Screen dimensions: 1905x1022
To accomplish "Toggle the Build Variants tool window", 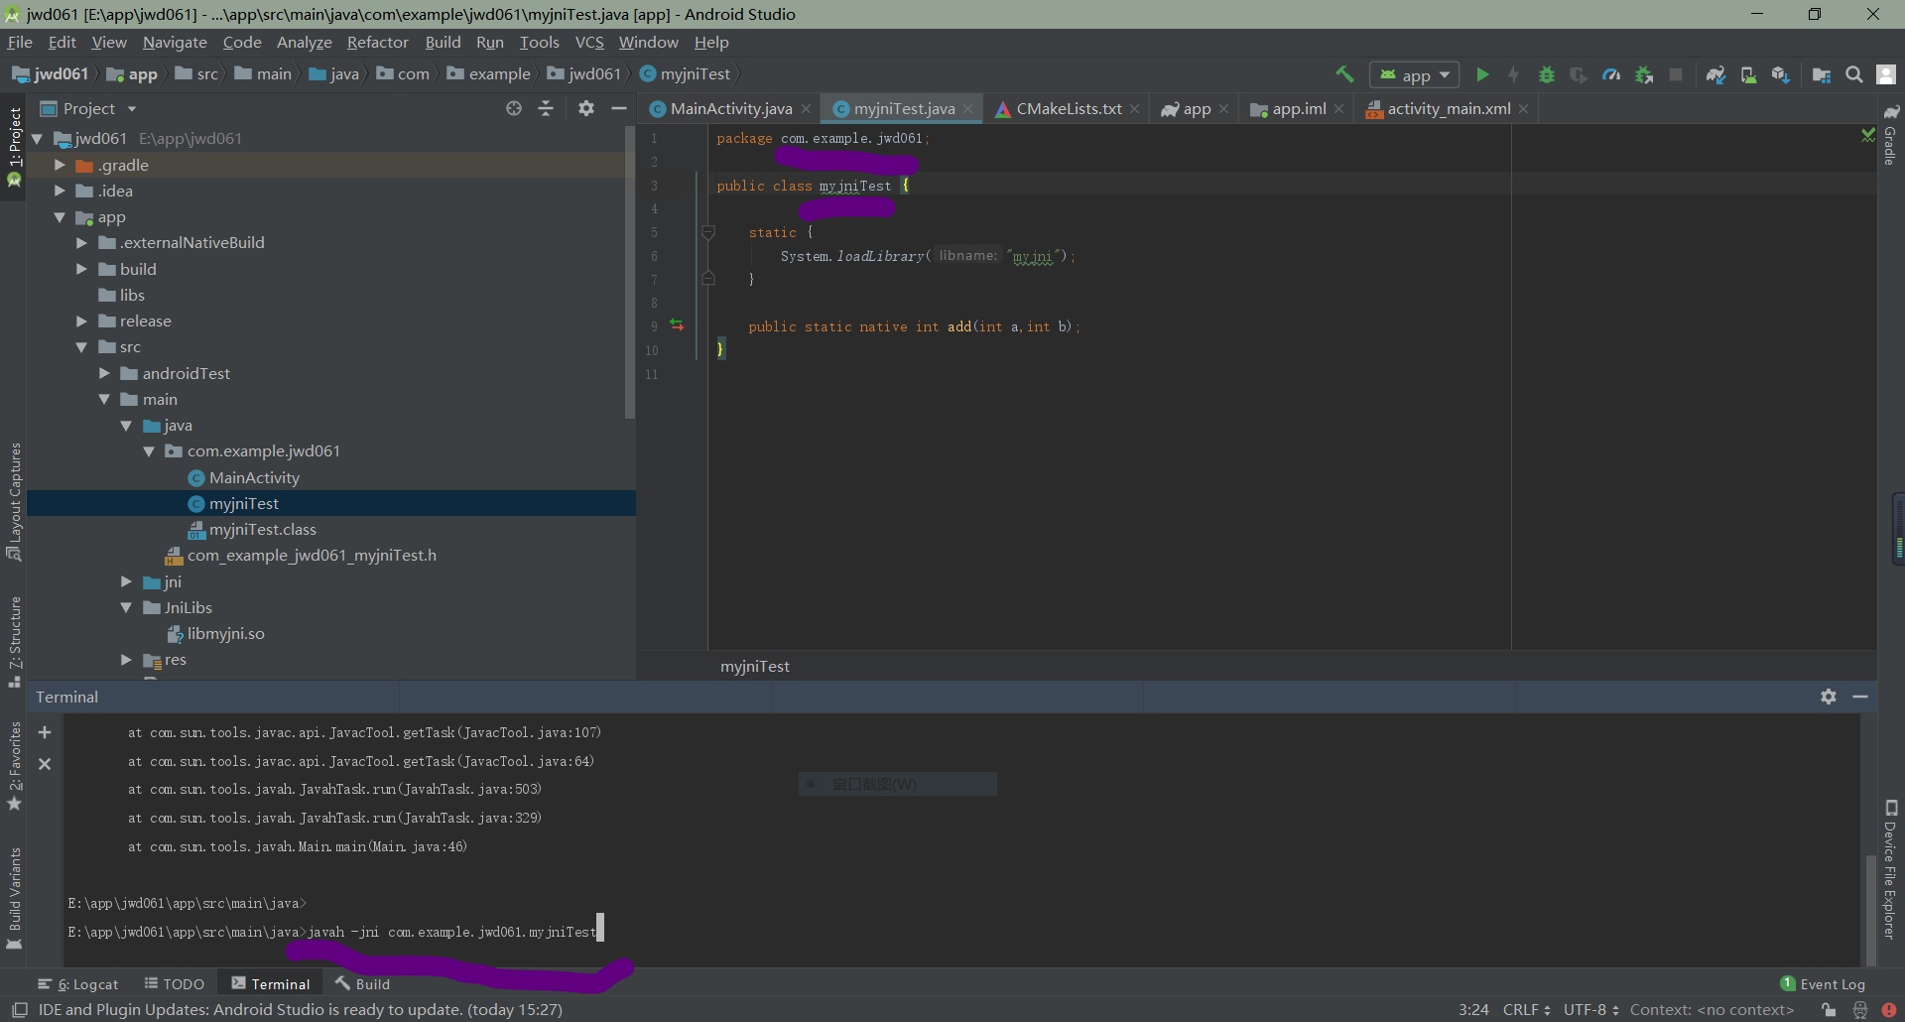I will [14, 898].
